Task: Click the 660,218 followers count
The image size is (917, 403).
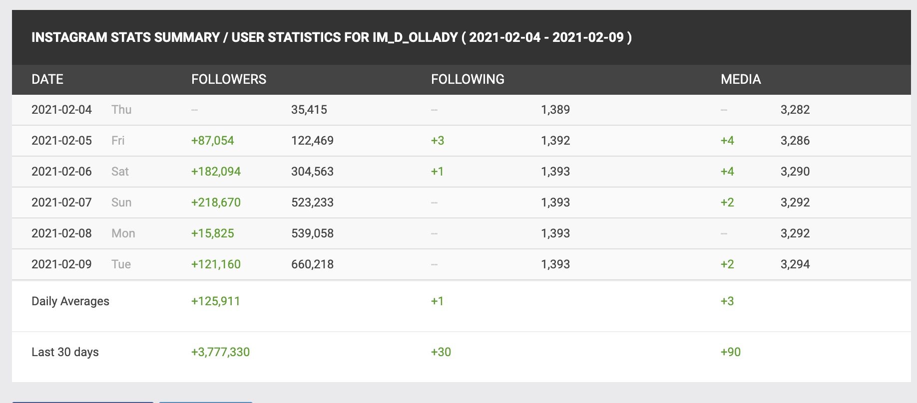Action: click(312, 264)
